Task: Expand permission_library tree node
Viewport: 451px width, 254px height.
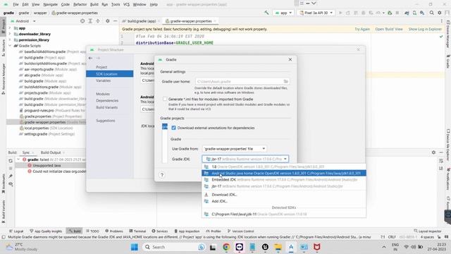Action: click(x=10, y=40)
